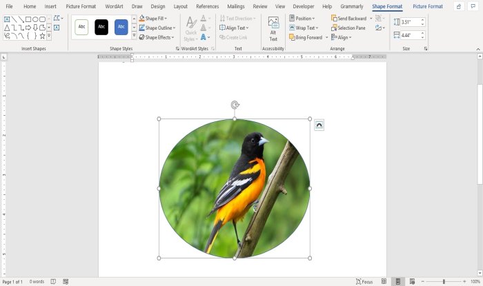
Task: Click the zoom in plus button
Action: pos(464,281)
